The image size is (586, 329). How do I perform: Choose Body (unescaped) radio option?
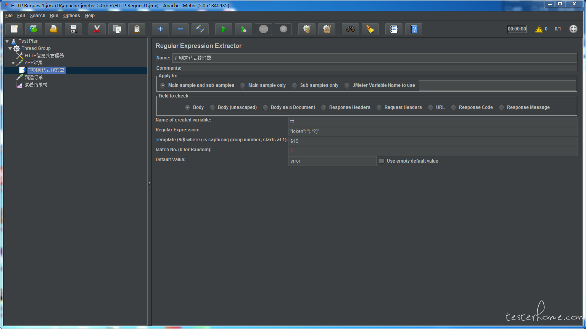(212, 107)
